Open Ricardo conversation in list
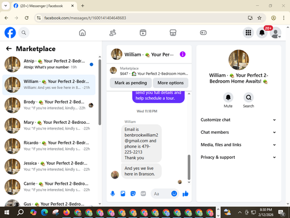Viewport: 290px width, 218px height. pyautogui.click(x=49, y=146)
